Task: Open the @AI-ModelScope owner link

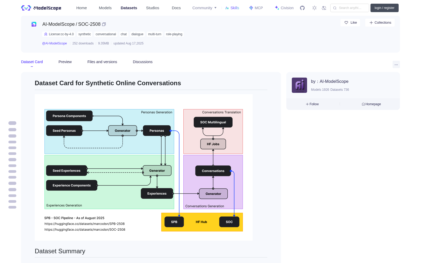Action: point(54,43)
